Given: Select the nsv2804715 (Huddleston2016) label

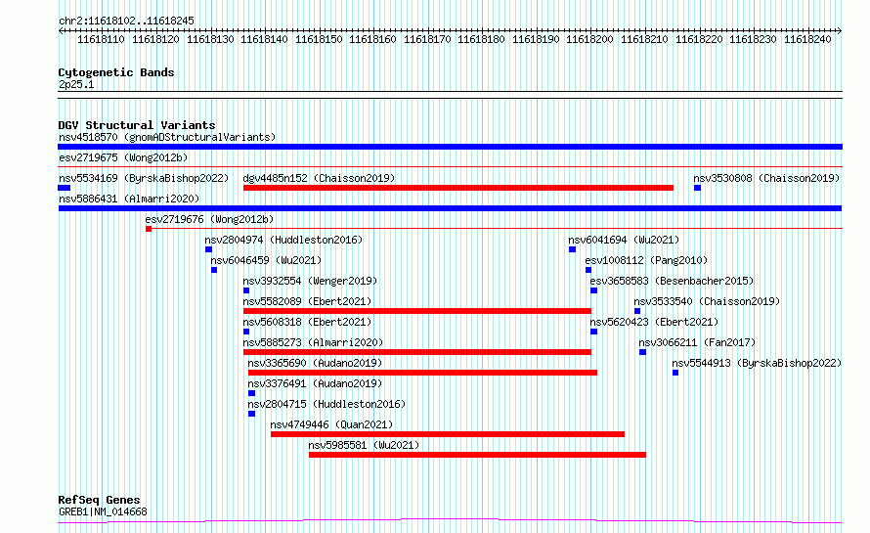Looking at the screenshot, I should click(x=326, y=404).
